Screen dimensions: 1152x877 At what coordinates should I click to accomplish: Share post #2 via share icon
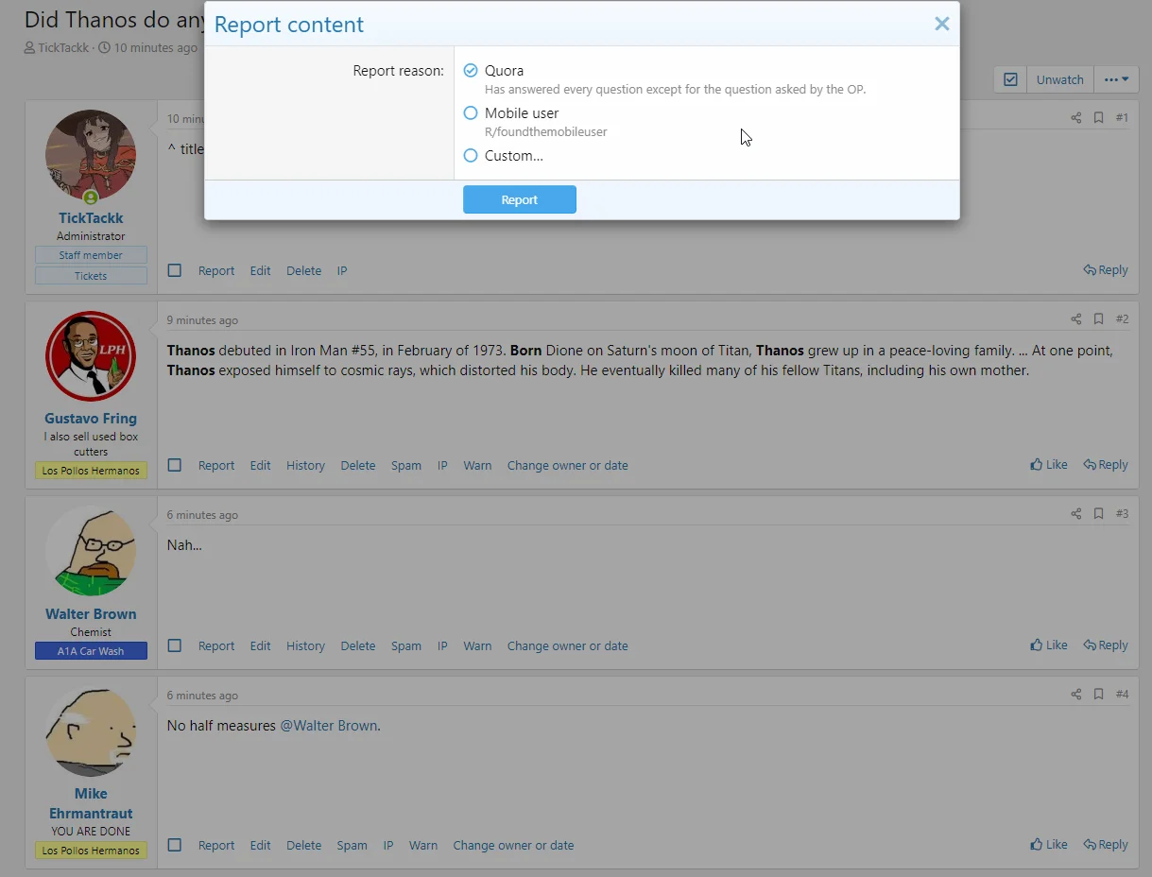[x=1075, y=319]
